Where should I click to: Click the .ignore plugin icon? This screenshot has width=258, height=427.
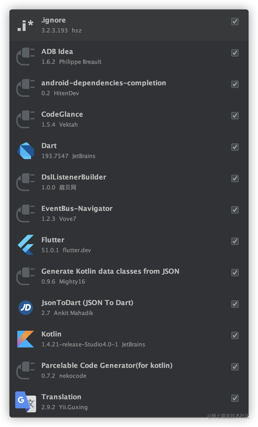25,25
